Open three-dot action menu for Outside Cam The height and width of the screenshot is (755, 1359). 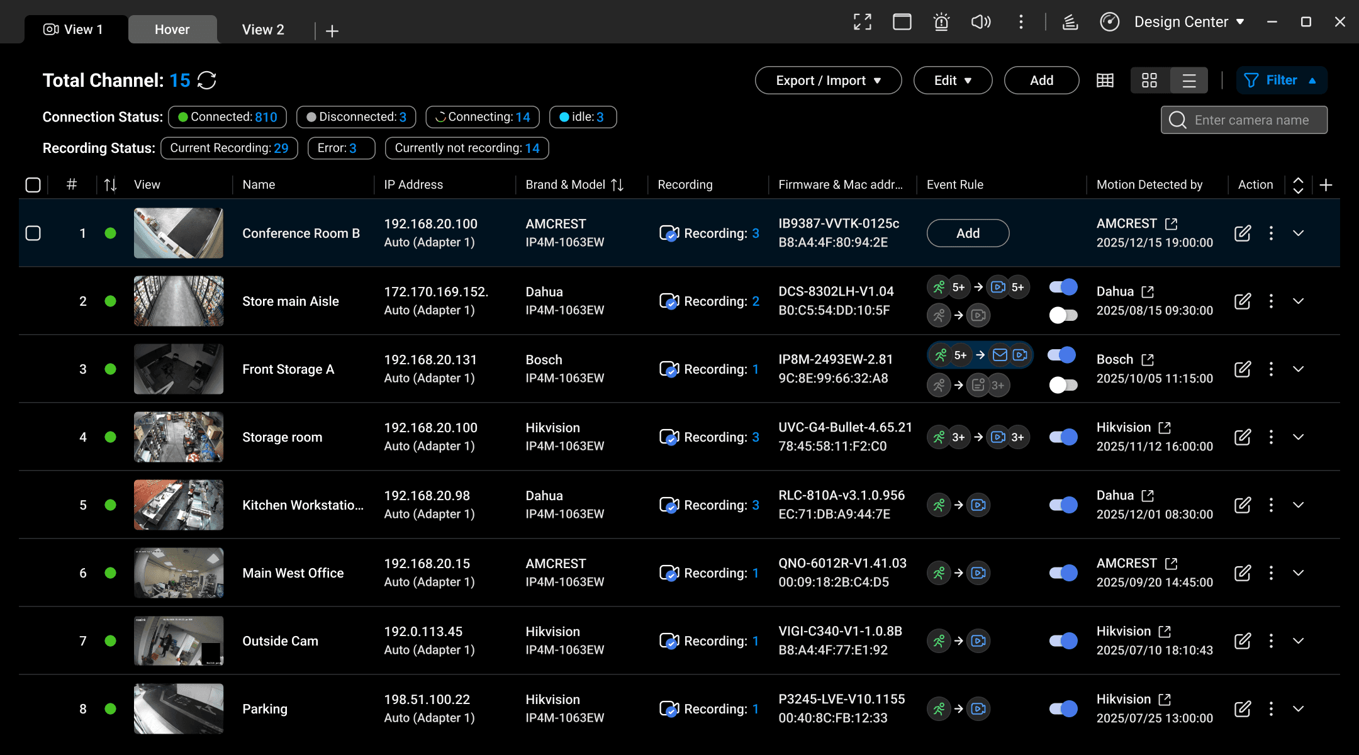coord(1271,641)
